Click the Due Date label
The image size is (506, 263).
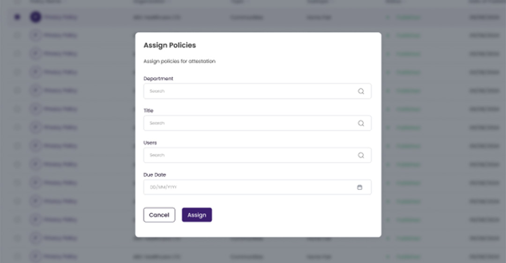click(x=155, y=175)
